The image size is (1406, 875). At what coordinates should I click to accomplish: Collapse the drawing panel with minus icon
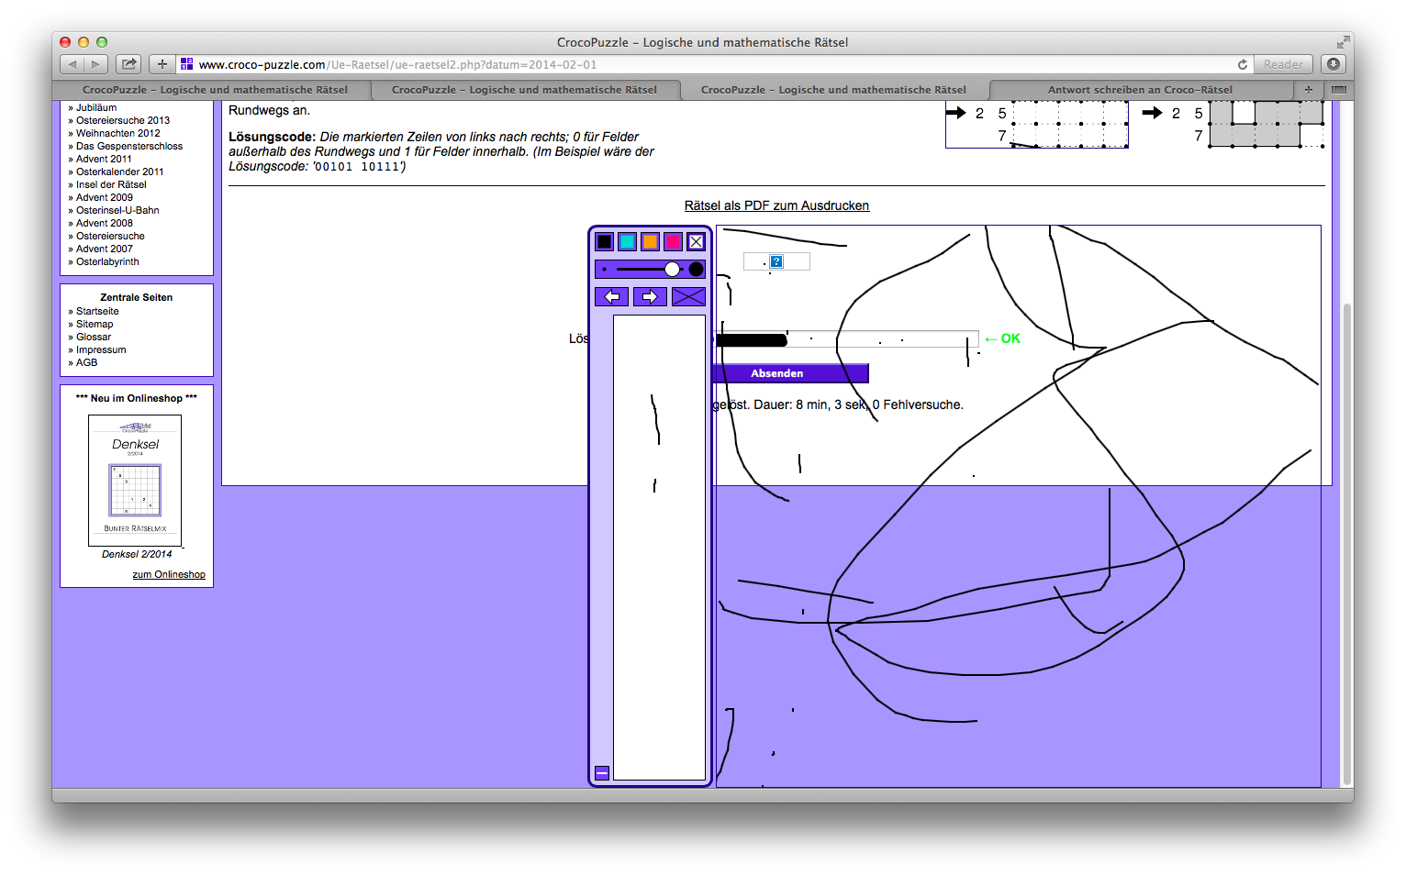(602, 773)
